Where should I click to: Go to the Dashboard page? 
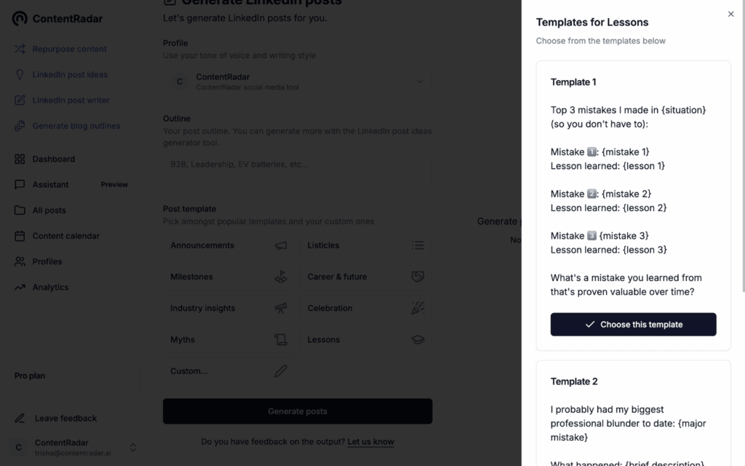click(x=53, y=159)
